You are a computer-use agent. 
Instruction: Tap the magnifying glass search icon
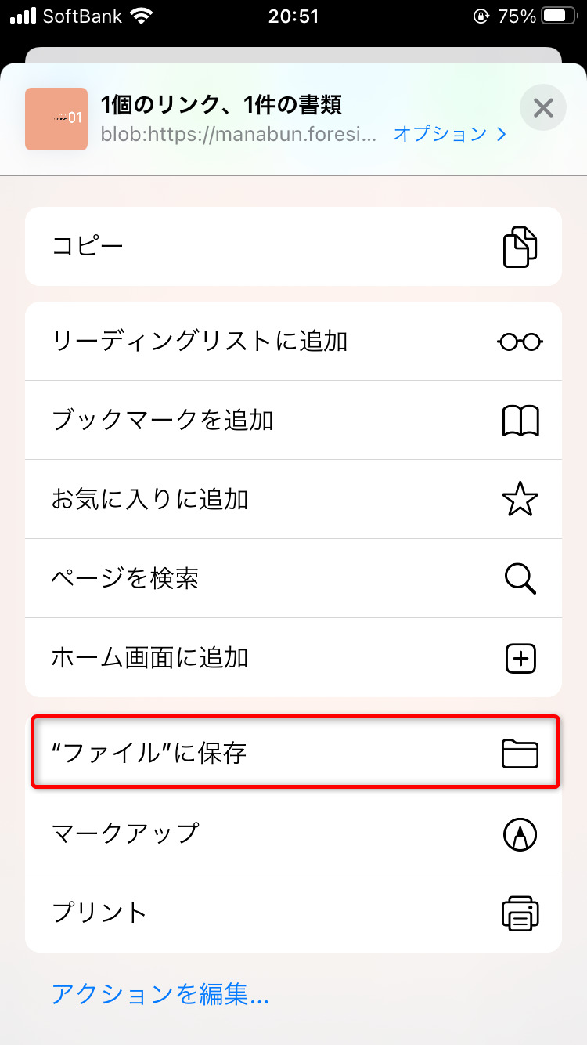coord(520,579)
